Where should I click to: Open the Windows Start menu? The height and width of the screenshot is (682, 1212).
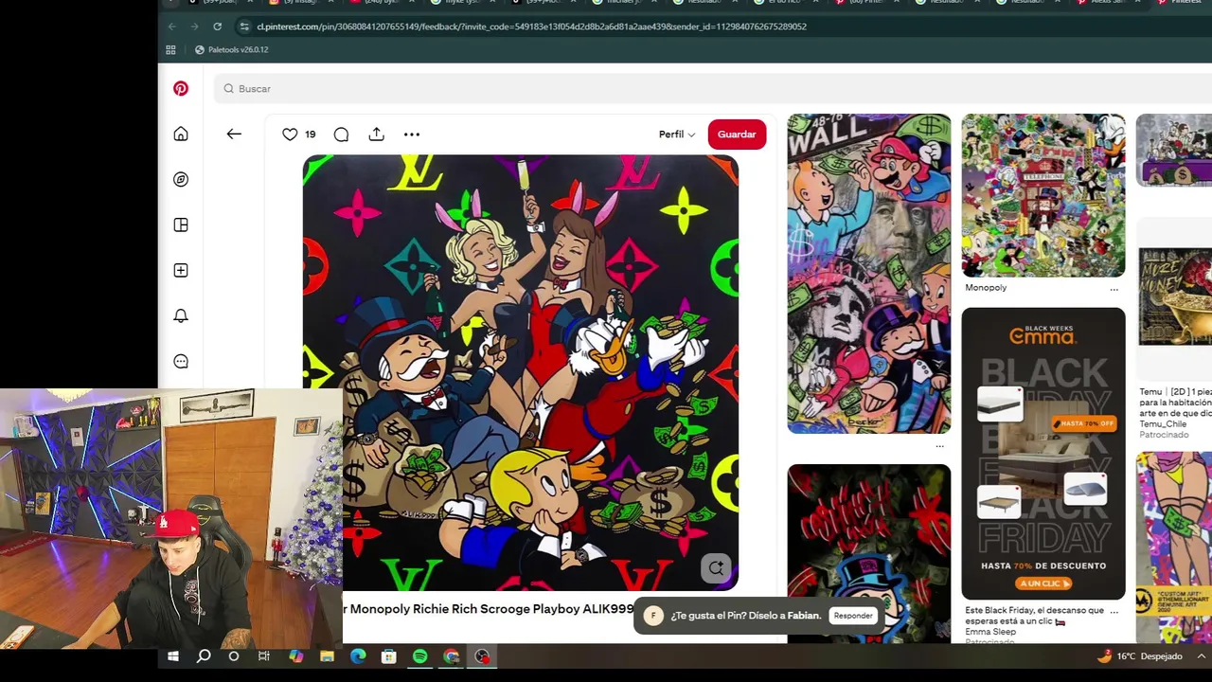point(173,656)
